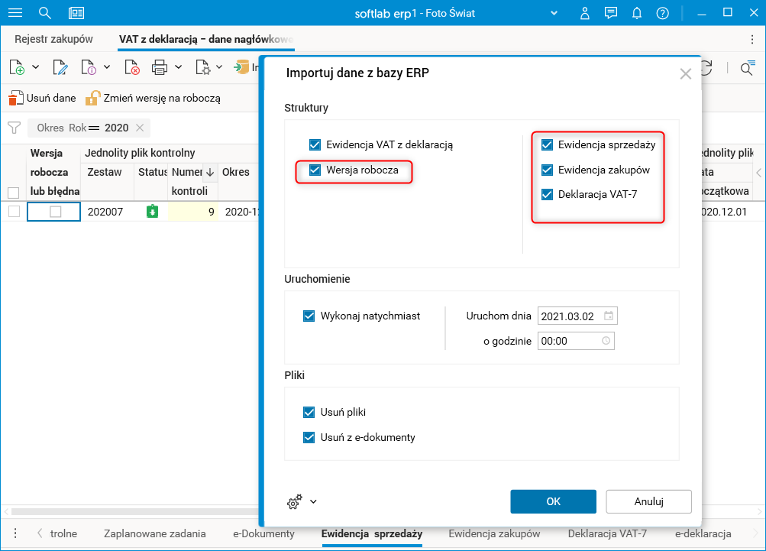The image size is (766, 551).
Task: Click the o godzinie time field
Action: coord(576,341)
